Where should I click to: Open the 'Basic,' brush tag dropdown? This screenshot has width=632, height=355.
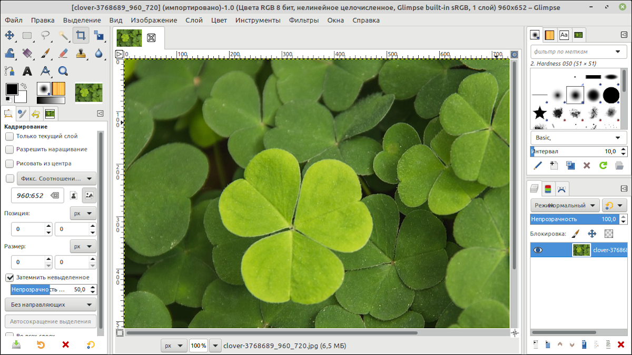coord(577,138)
